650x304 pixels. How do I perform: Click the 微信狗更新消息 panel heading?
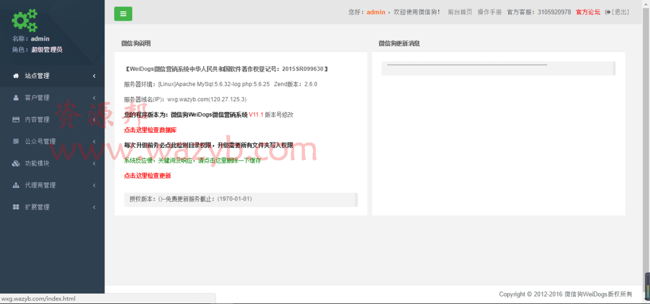pos(399,43)
